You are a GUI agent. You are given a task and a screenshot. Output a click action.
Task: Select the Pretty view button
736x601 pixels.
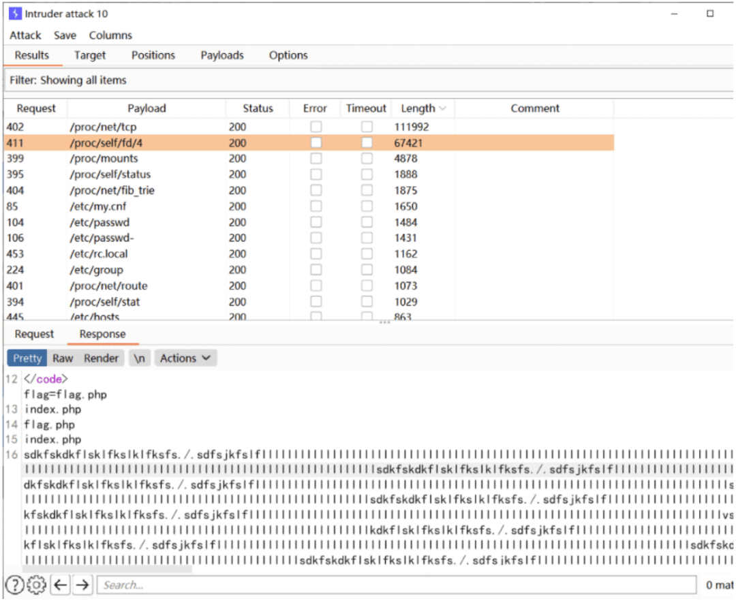tap(27, 358)
